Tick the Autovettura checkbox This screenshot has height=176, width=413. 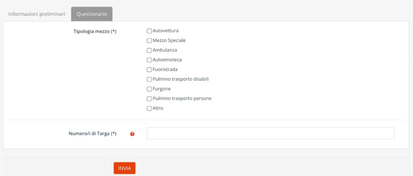click(x=149, y=31)
